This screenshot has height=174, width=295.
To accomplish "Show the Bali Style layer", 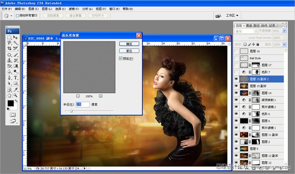I will pos(236,58).
